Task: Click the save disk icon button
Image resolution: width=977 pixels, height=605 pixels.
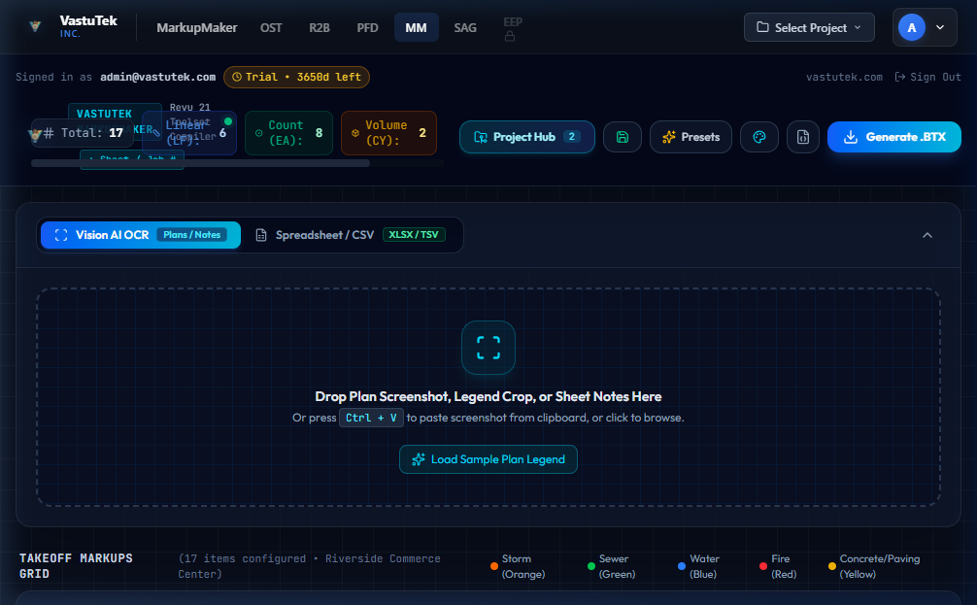Action: pos(622,137)
